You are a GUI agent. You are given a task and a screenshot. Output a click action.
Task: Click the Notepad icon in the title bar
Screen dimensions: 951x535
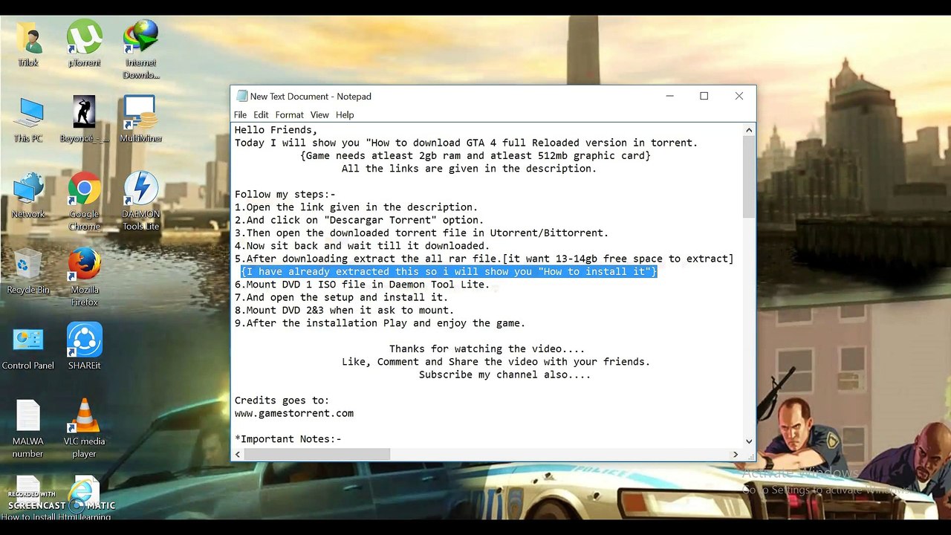(x=241, y=96)
